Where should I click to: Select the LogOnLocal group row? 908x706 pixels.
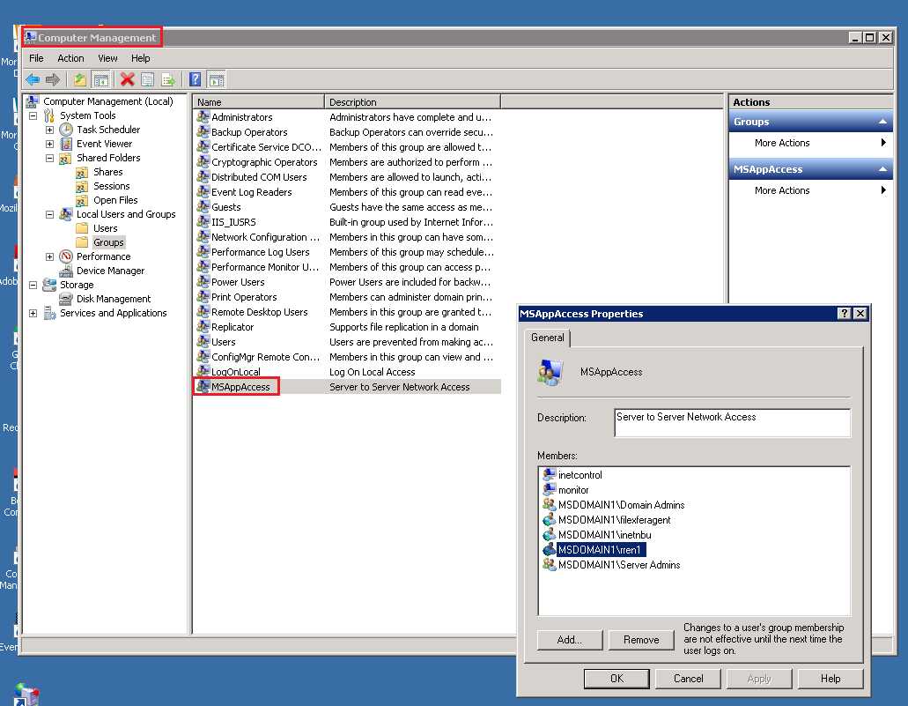348,372
